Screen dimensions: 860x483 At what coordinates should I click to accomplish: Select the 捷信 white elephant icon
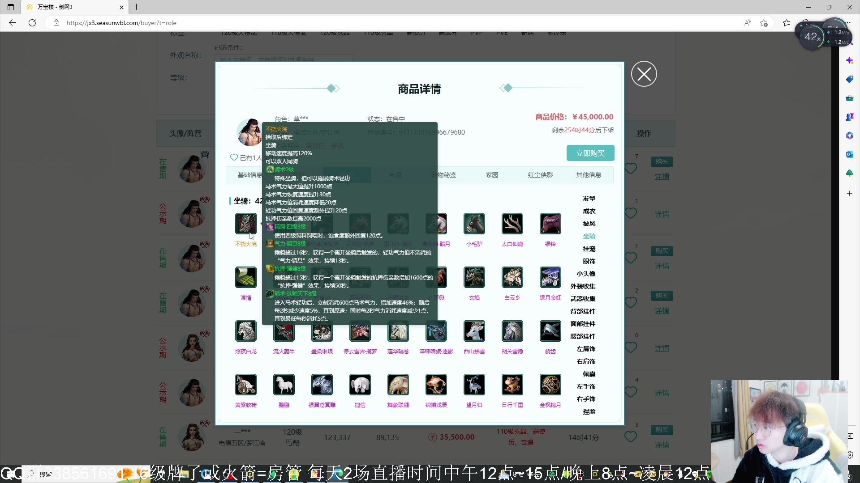(360, 385)
